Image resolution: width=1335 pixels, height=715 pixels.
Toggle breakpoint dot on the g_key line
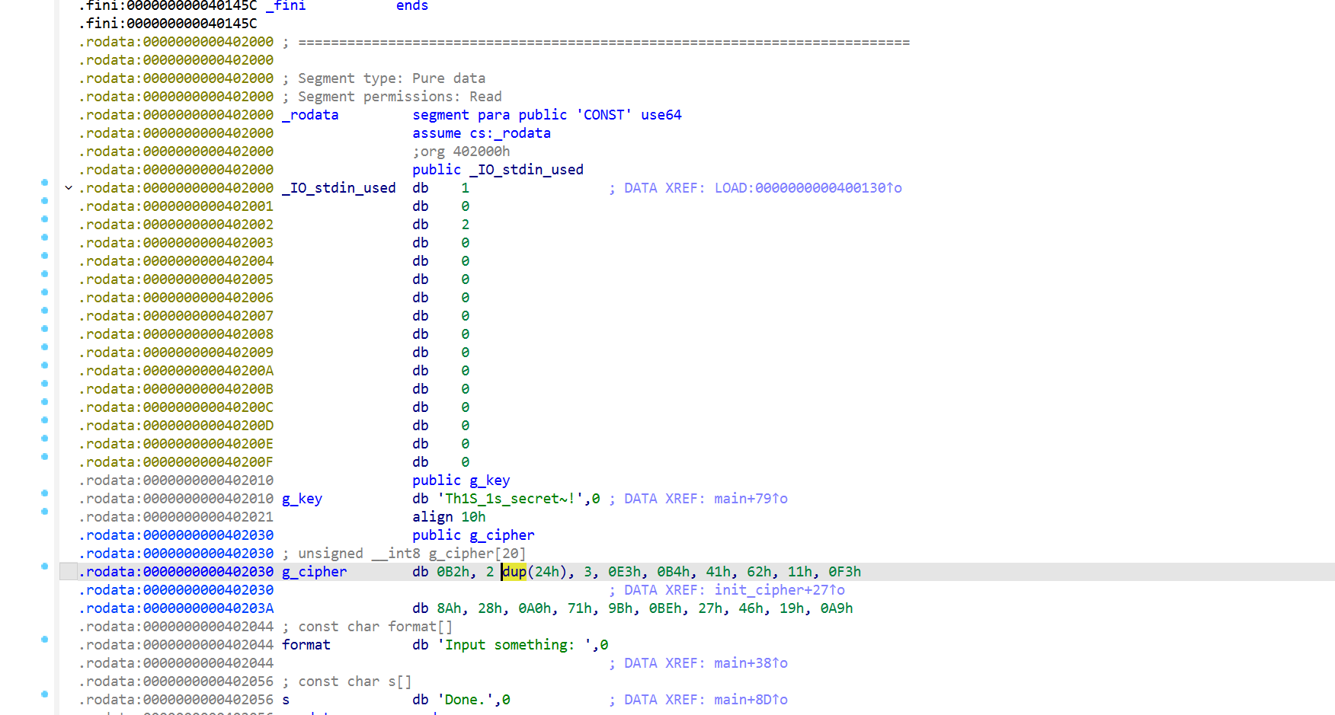(44, 493)
